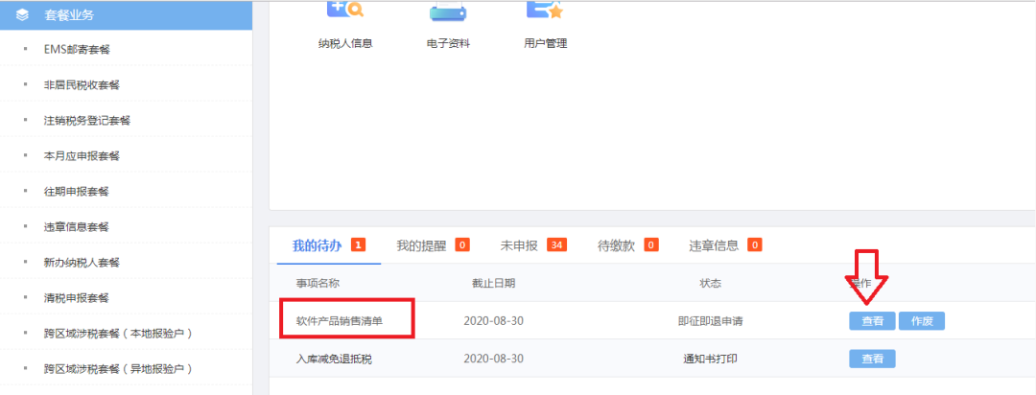
Task: Click 查看 for 软件产品销售清单
Action: (872, 321)
